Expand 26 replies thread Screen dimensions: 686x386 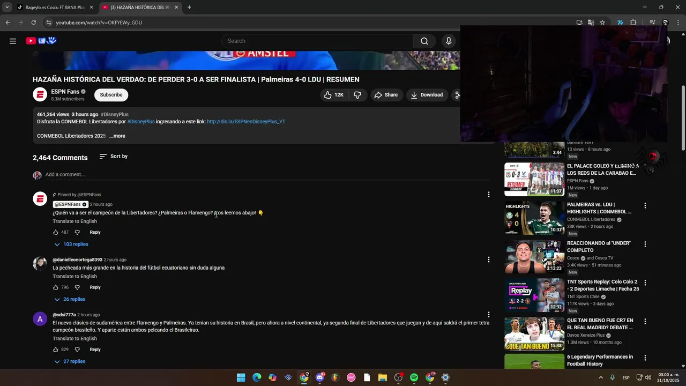(x=70, y=300)
